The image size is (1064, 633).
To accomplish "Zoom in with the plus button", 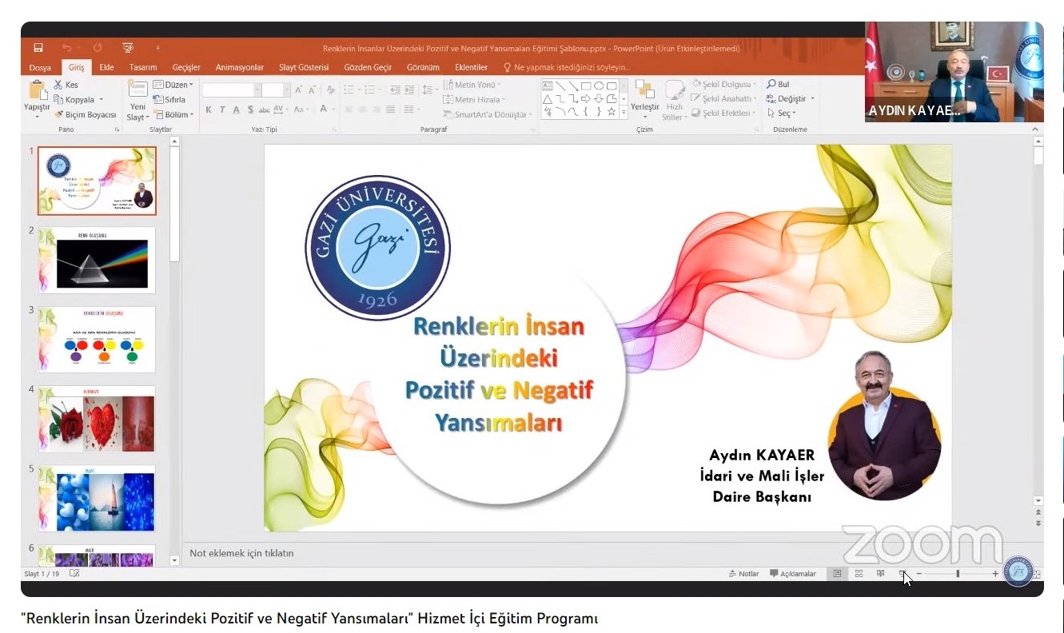I will pos(995,573).
